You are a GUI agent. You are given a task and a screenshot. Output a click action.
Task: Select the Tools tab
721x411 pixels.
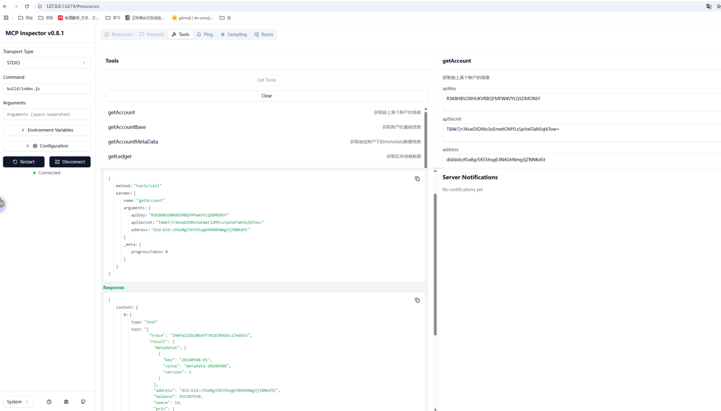(180, 35)
